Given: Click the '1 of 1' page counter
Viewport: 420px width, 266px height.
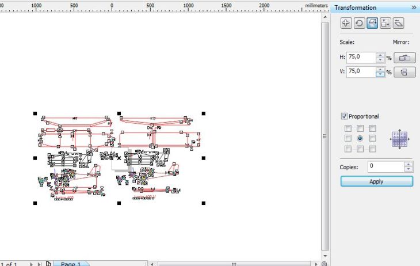Looking at the screenshot, I should (x=9, y=264).
